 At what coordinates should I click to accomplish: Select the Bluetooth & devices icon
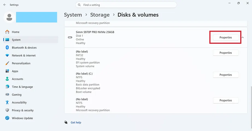point(7,48)
